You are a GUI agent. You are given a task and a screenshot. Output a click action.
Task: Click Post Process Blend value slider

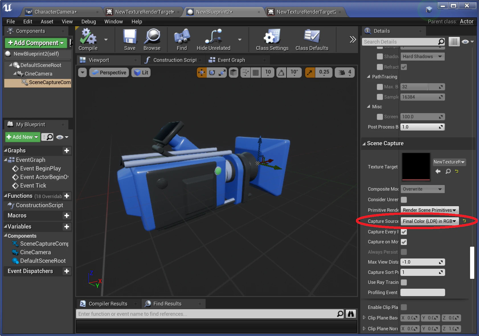click(423, 127)
